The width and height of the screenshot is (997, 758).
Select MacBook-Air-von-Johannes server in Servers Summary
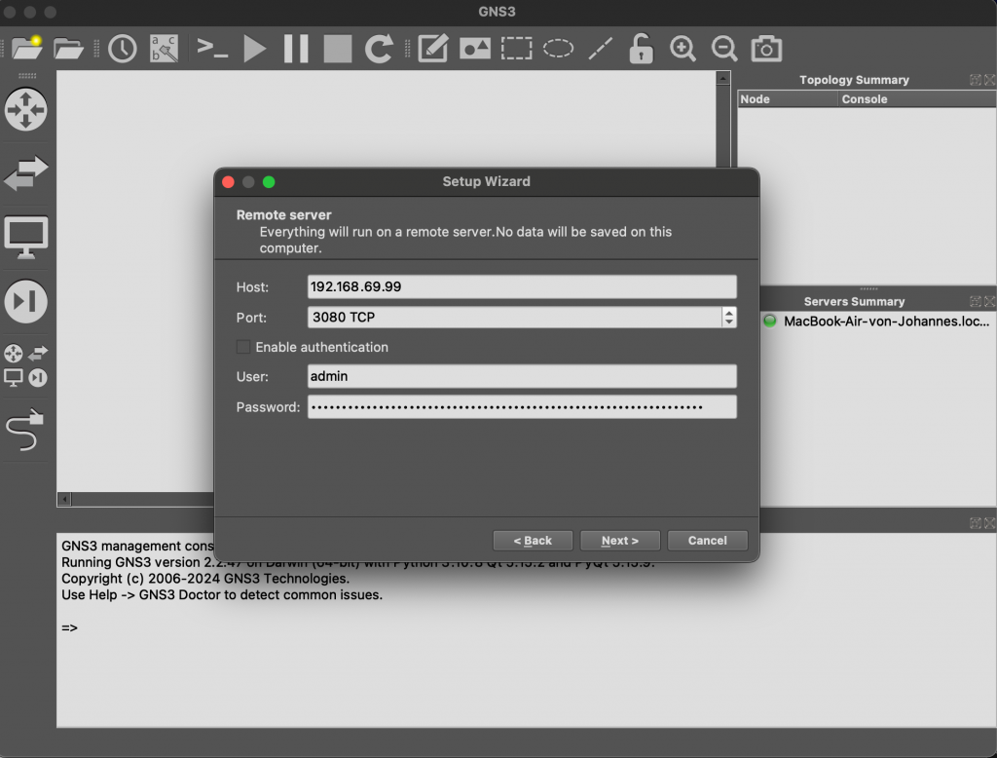[878, 321]
